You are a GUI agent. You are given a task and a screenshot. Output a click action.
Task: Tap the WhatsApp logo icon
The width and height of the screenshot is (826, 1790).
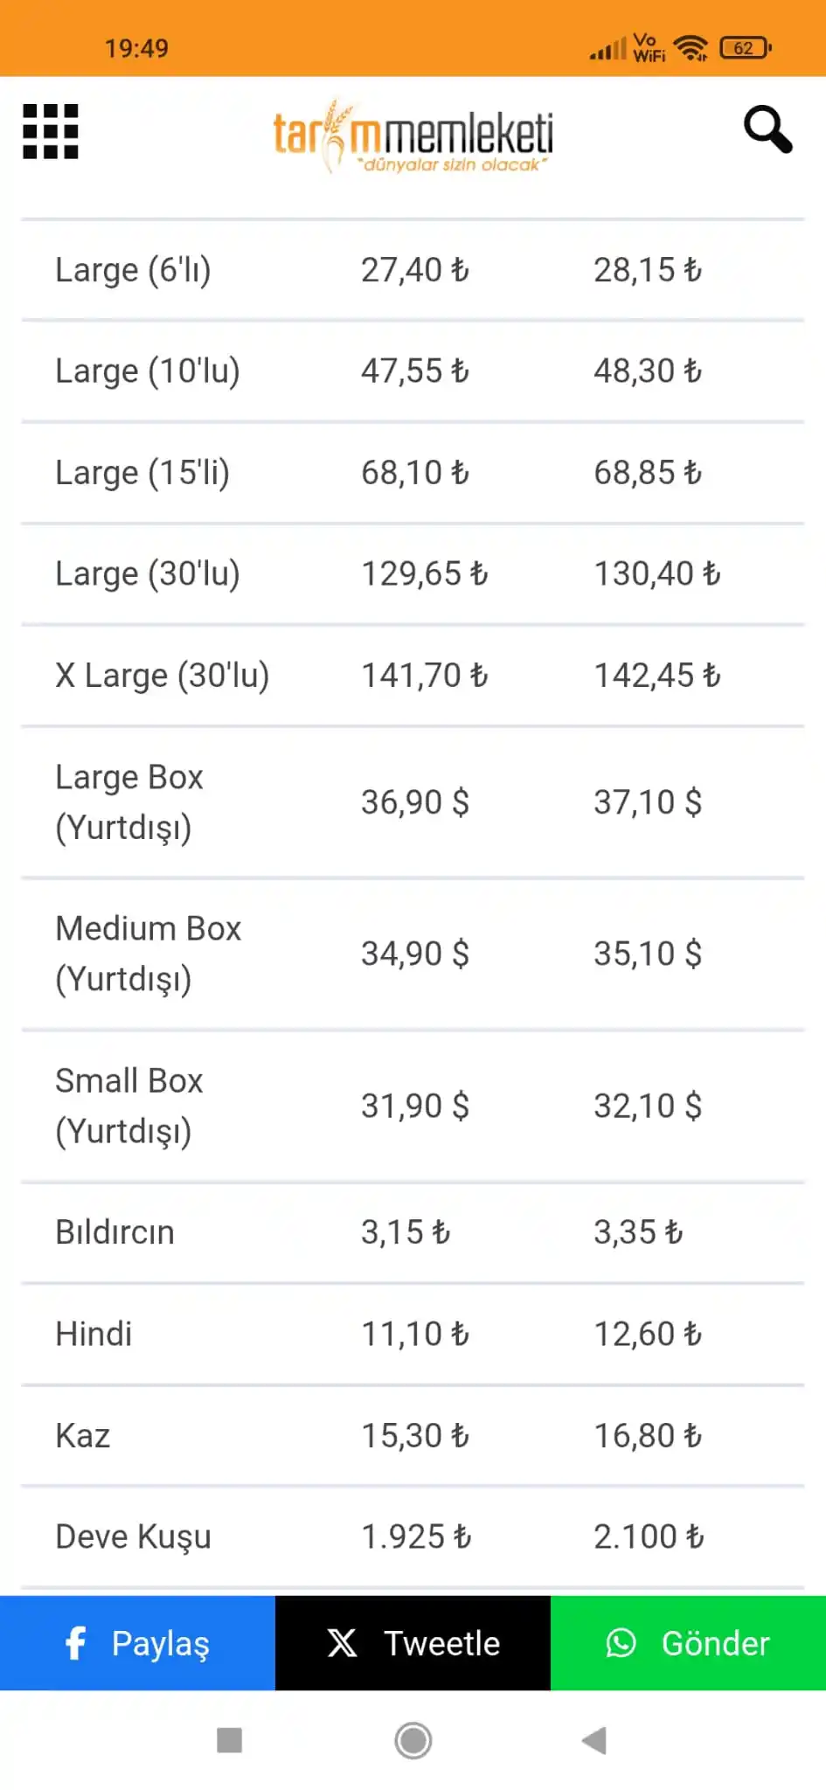621,1643
